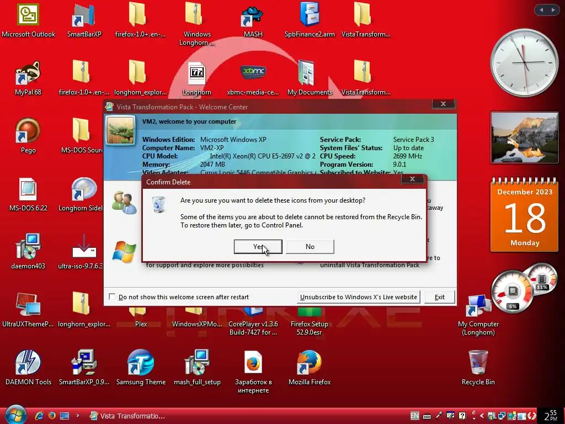The width and height of the screenshot is (565, 424).
Task: Click Show Desktop quick launch icon
Action: (x=65, y=416)
